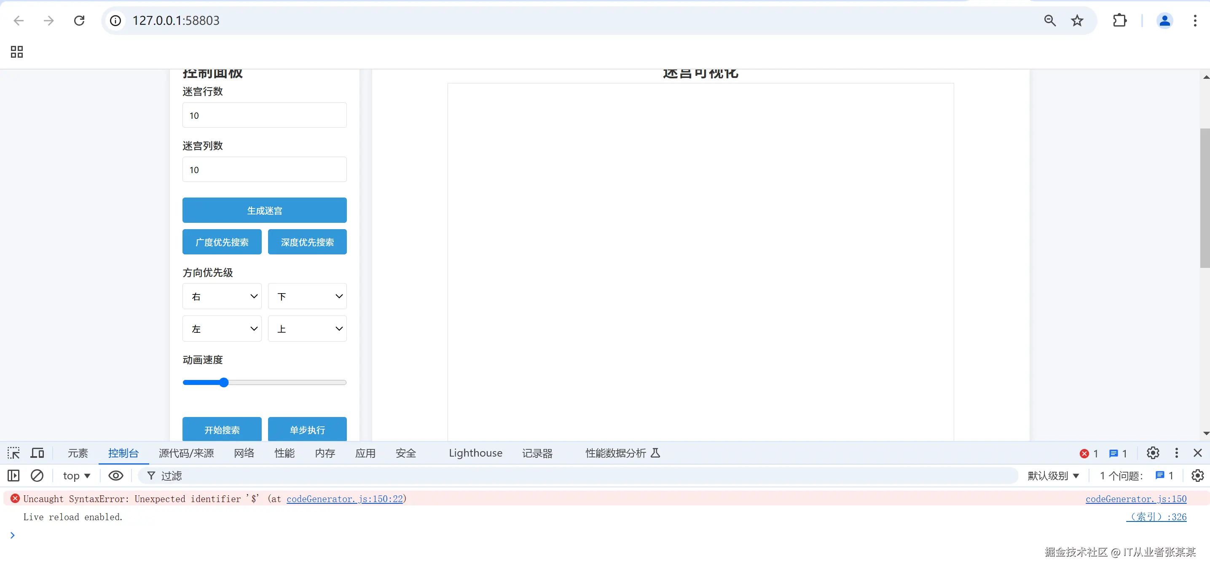Bookmark page with star icon
The height and width of the screenshot is (572, 1210).
pos(1076,21)
